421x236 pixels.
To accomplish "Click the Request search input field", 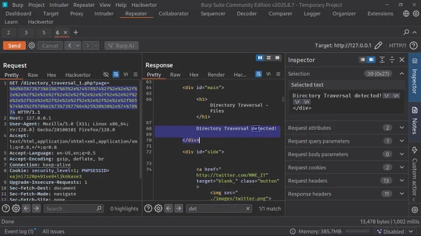I will (x=73, y=208).
